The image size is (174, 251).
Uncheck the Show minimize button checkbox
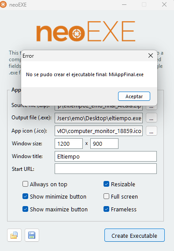click(25, 196)
